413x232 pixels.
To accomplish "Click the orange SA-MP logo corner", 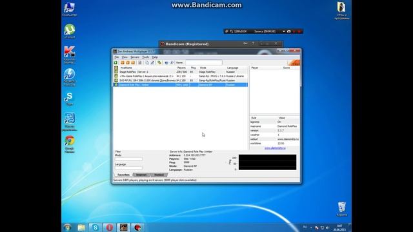I will [x=294, y=63].
